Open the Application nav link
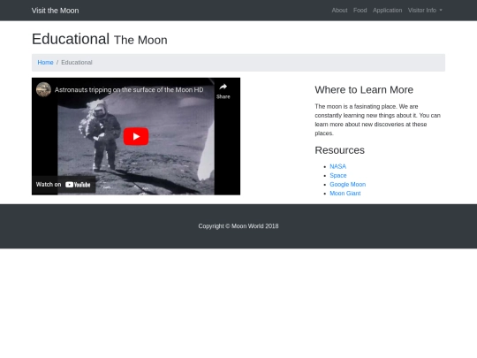Screen dimensions: 477x358 [387, 11]
